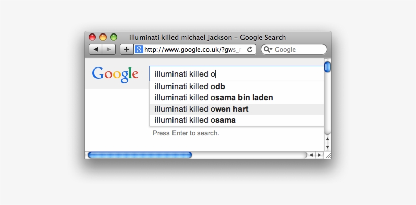Click the Google logo on the page
Image resolution: width=416 pixels, height=205 pixels.
[116, 74]
